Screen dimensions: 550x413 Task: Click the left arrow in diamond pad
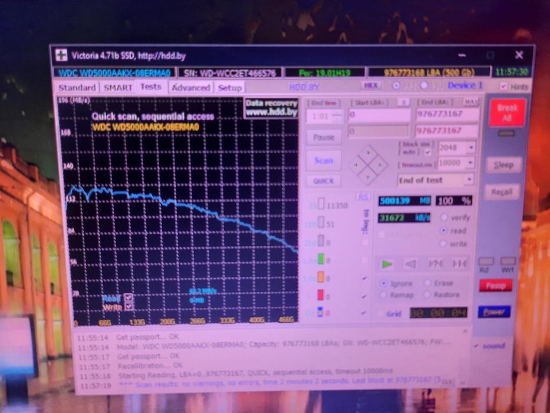(x=357, y=165)
